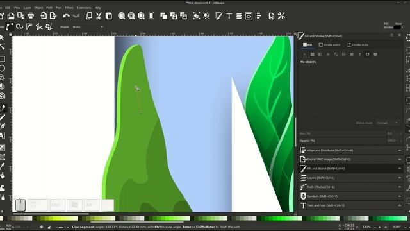Select the Text tool in toolbox

2,135
